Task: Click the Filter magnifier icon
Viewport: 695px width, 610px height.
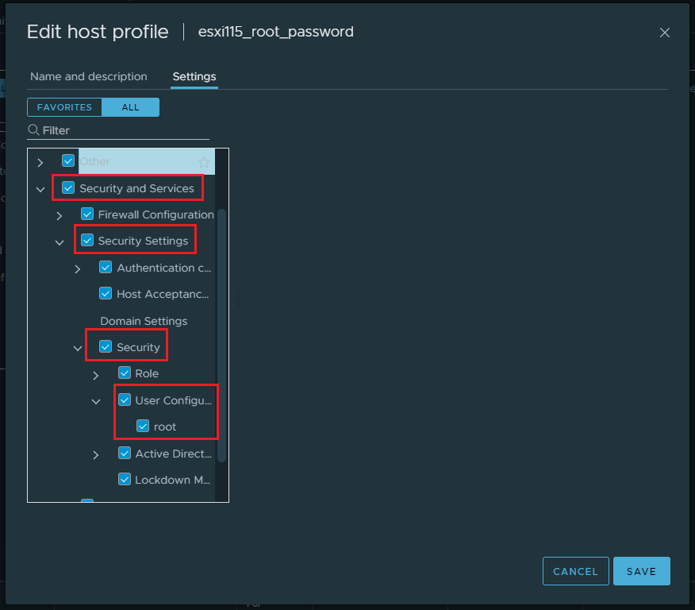Action: pos(33,130)
